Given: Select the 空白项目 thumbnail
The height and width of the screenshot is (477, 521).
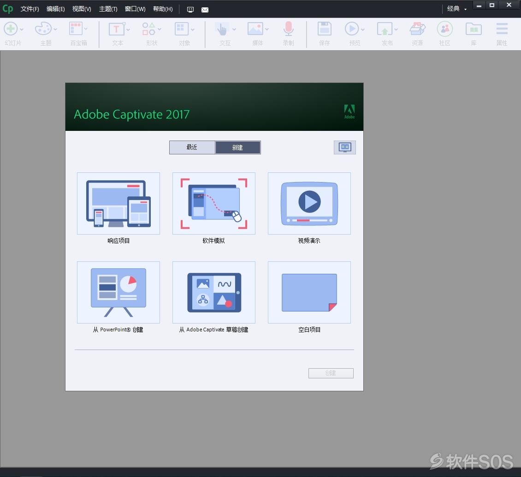Looking at the screenshot, I should point(309,292).
